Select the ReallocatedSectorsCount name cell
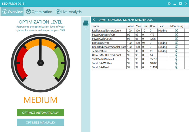Image resolution: width=189 pixels, height=132 pixels. [109, 30]
